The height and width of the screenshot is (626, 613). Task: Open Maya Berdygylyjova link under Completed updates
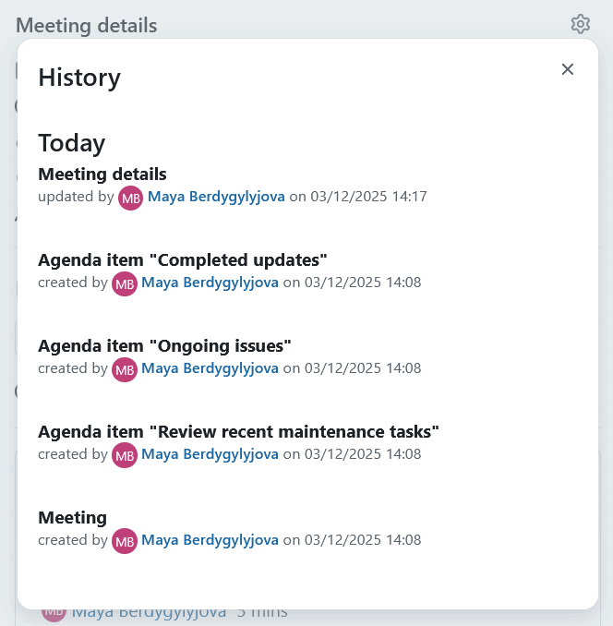point(210,283)
